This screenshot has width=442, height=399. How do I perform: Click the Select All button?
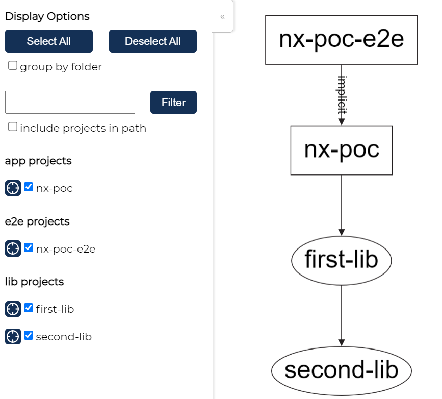[x=48, y=41]
